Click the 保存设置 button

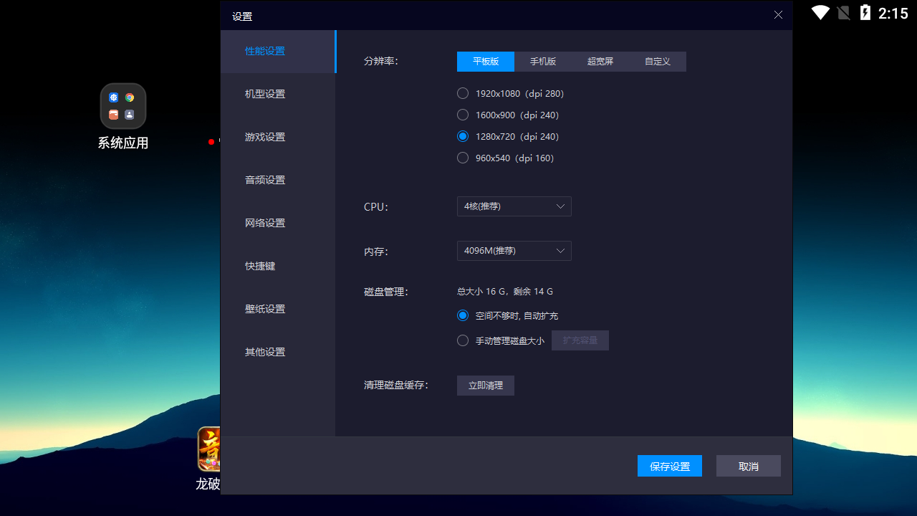(670, 466)
